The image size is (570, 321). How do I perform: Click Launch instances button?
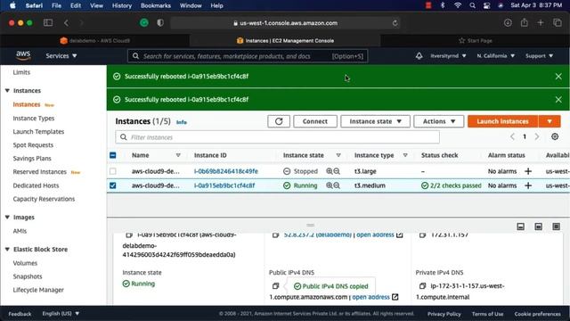502,121
